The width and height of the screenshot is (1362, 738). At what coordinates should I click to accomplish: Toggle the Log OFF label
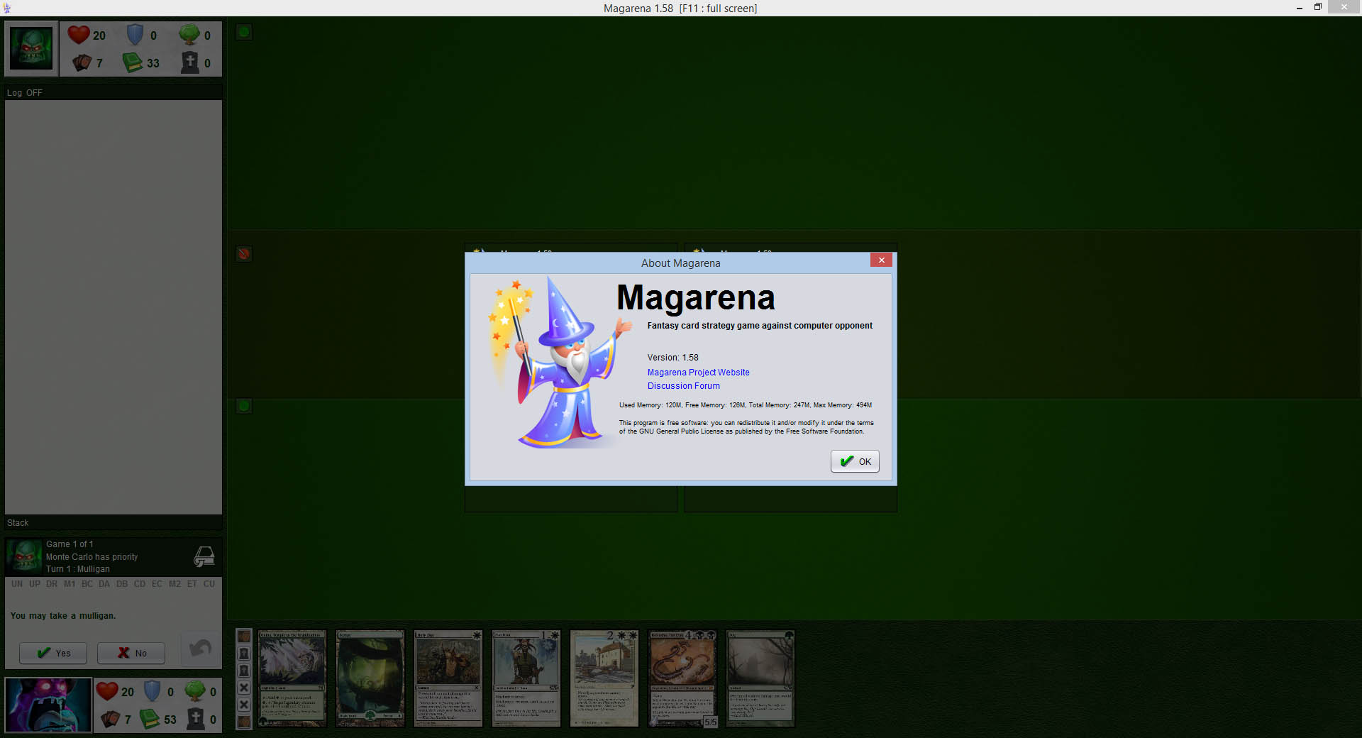tap(25, 93)
